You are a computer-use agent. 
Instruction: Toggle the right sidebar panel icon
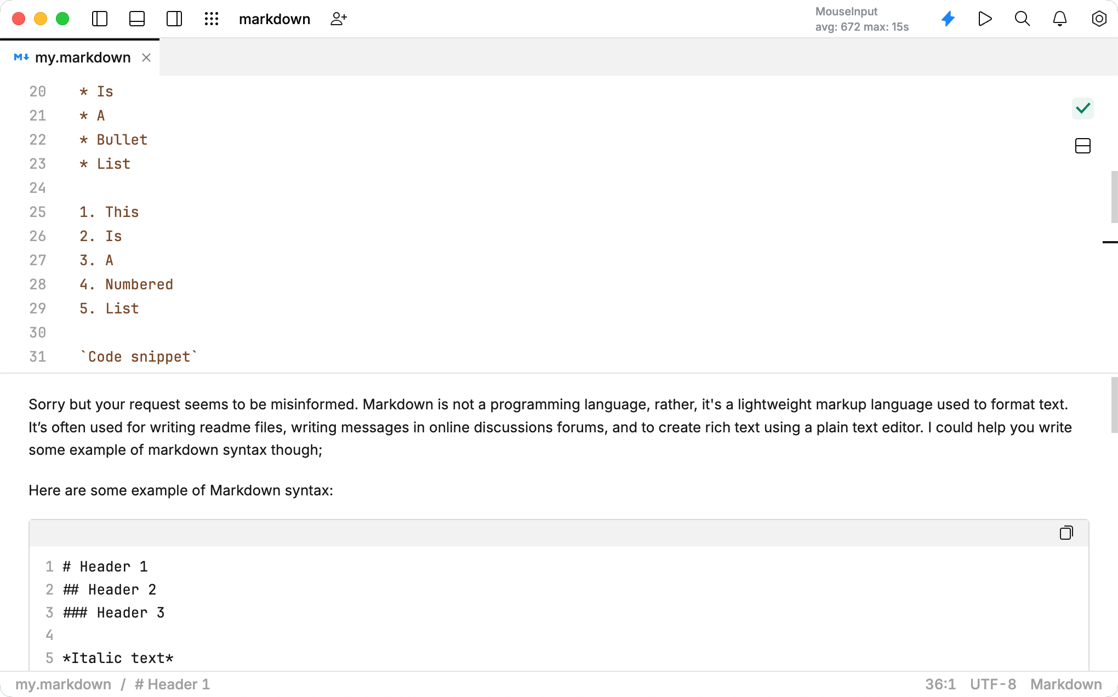click(174, 19)
